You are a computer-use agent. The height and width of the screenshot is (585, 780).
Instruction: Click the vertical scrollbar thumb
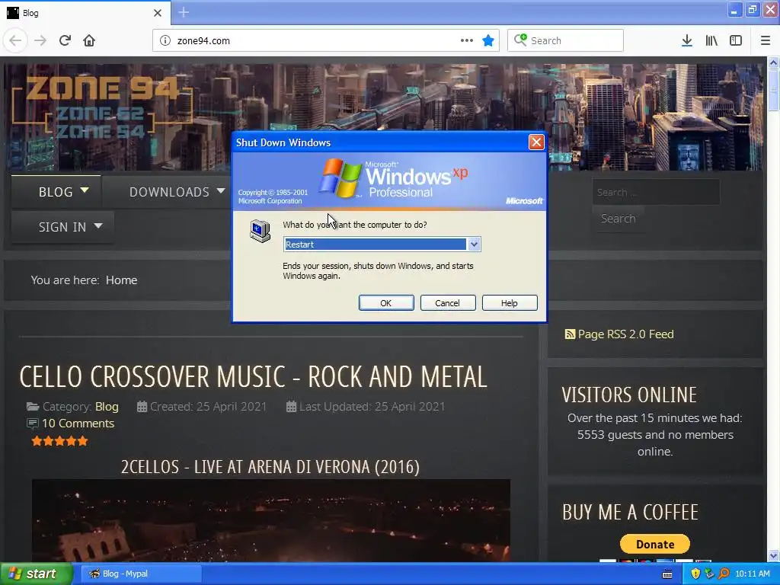pos(773,90)
